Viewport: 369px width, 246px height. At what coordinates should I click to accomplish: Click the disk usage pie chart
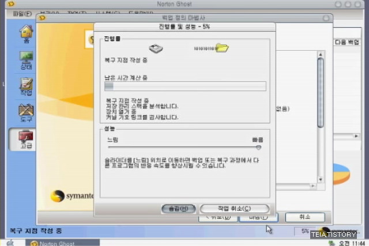tap(342, 174)
